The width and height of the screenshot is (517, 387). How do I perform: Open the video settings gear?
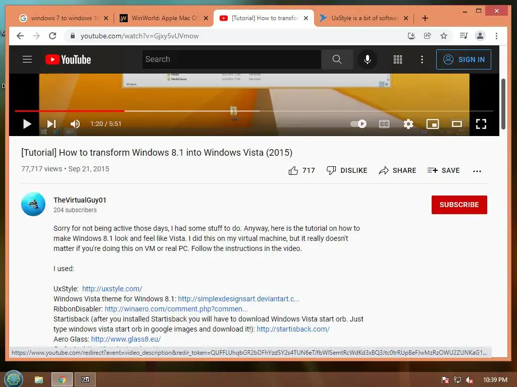click(x=408, y=124)
